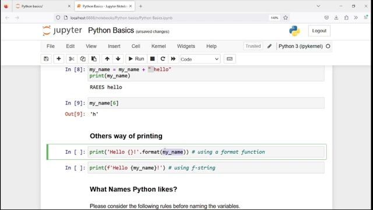Click the '# using a format function' comment

(x=228, y=152)
